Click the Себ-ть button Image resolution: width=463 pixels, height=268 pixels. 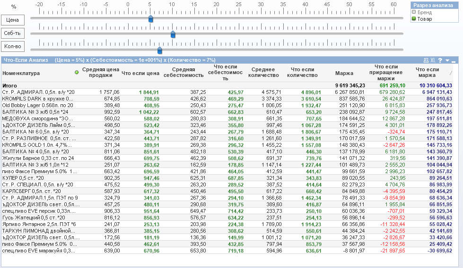[13, 33]
